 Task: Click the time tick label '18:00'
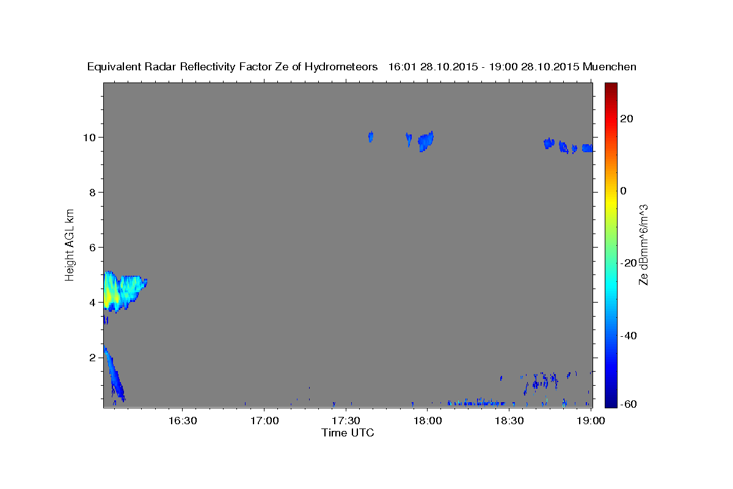click(x=428, y=421)
